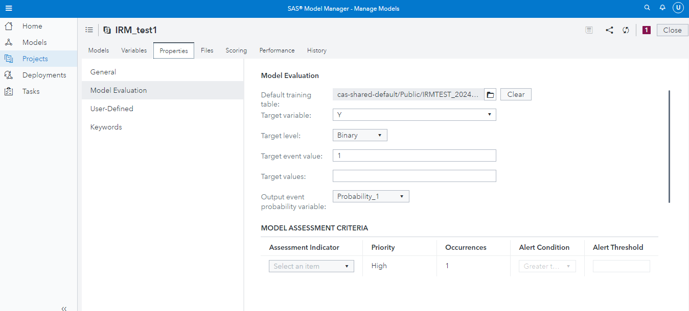Click the Target event value field
689x311 pixels.
tap(414, 155)
